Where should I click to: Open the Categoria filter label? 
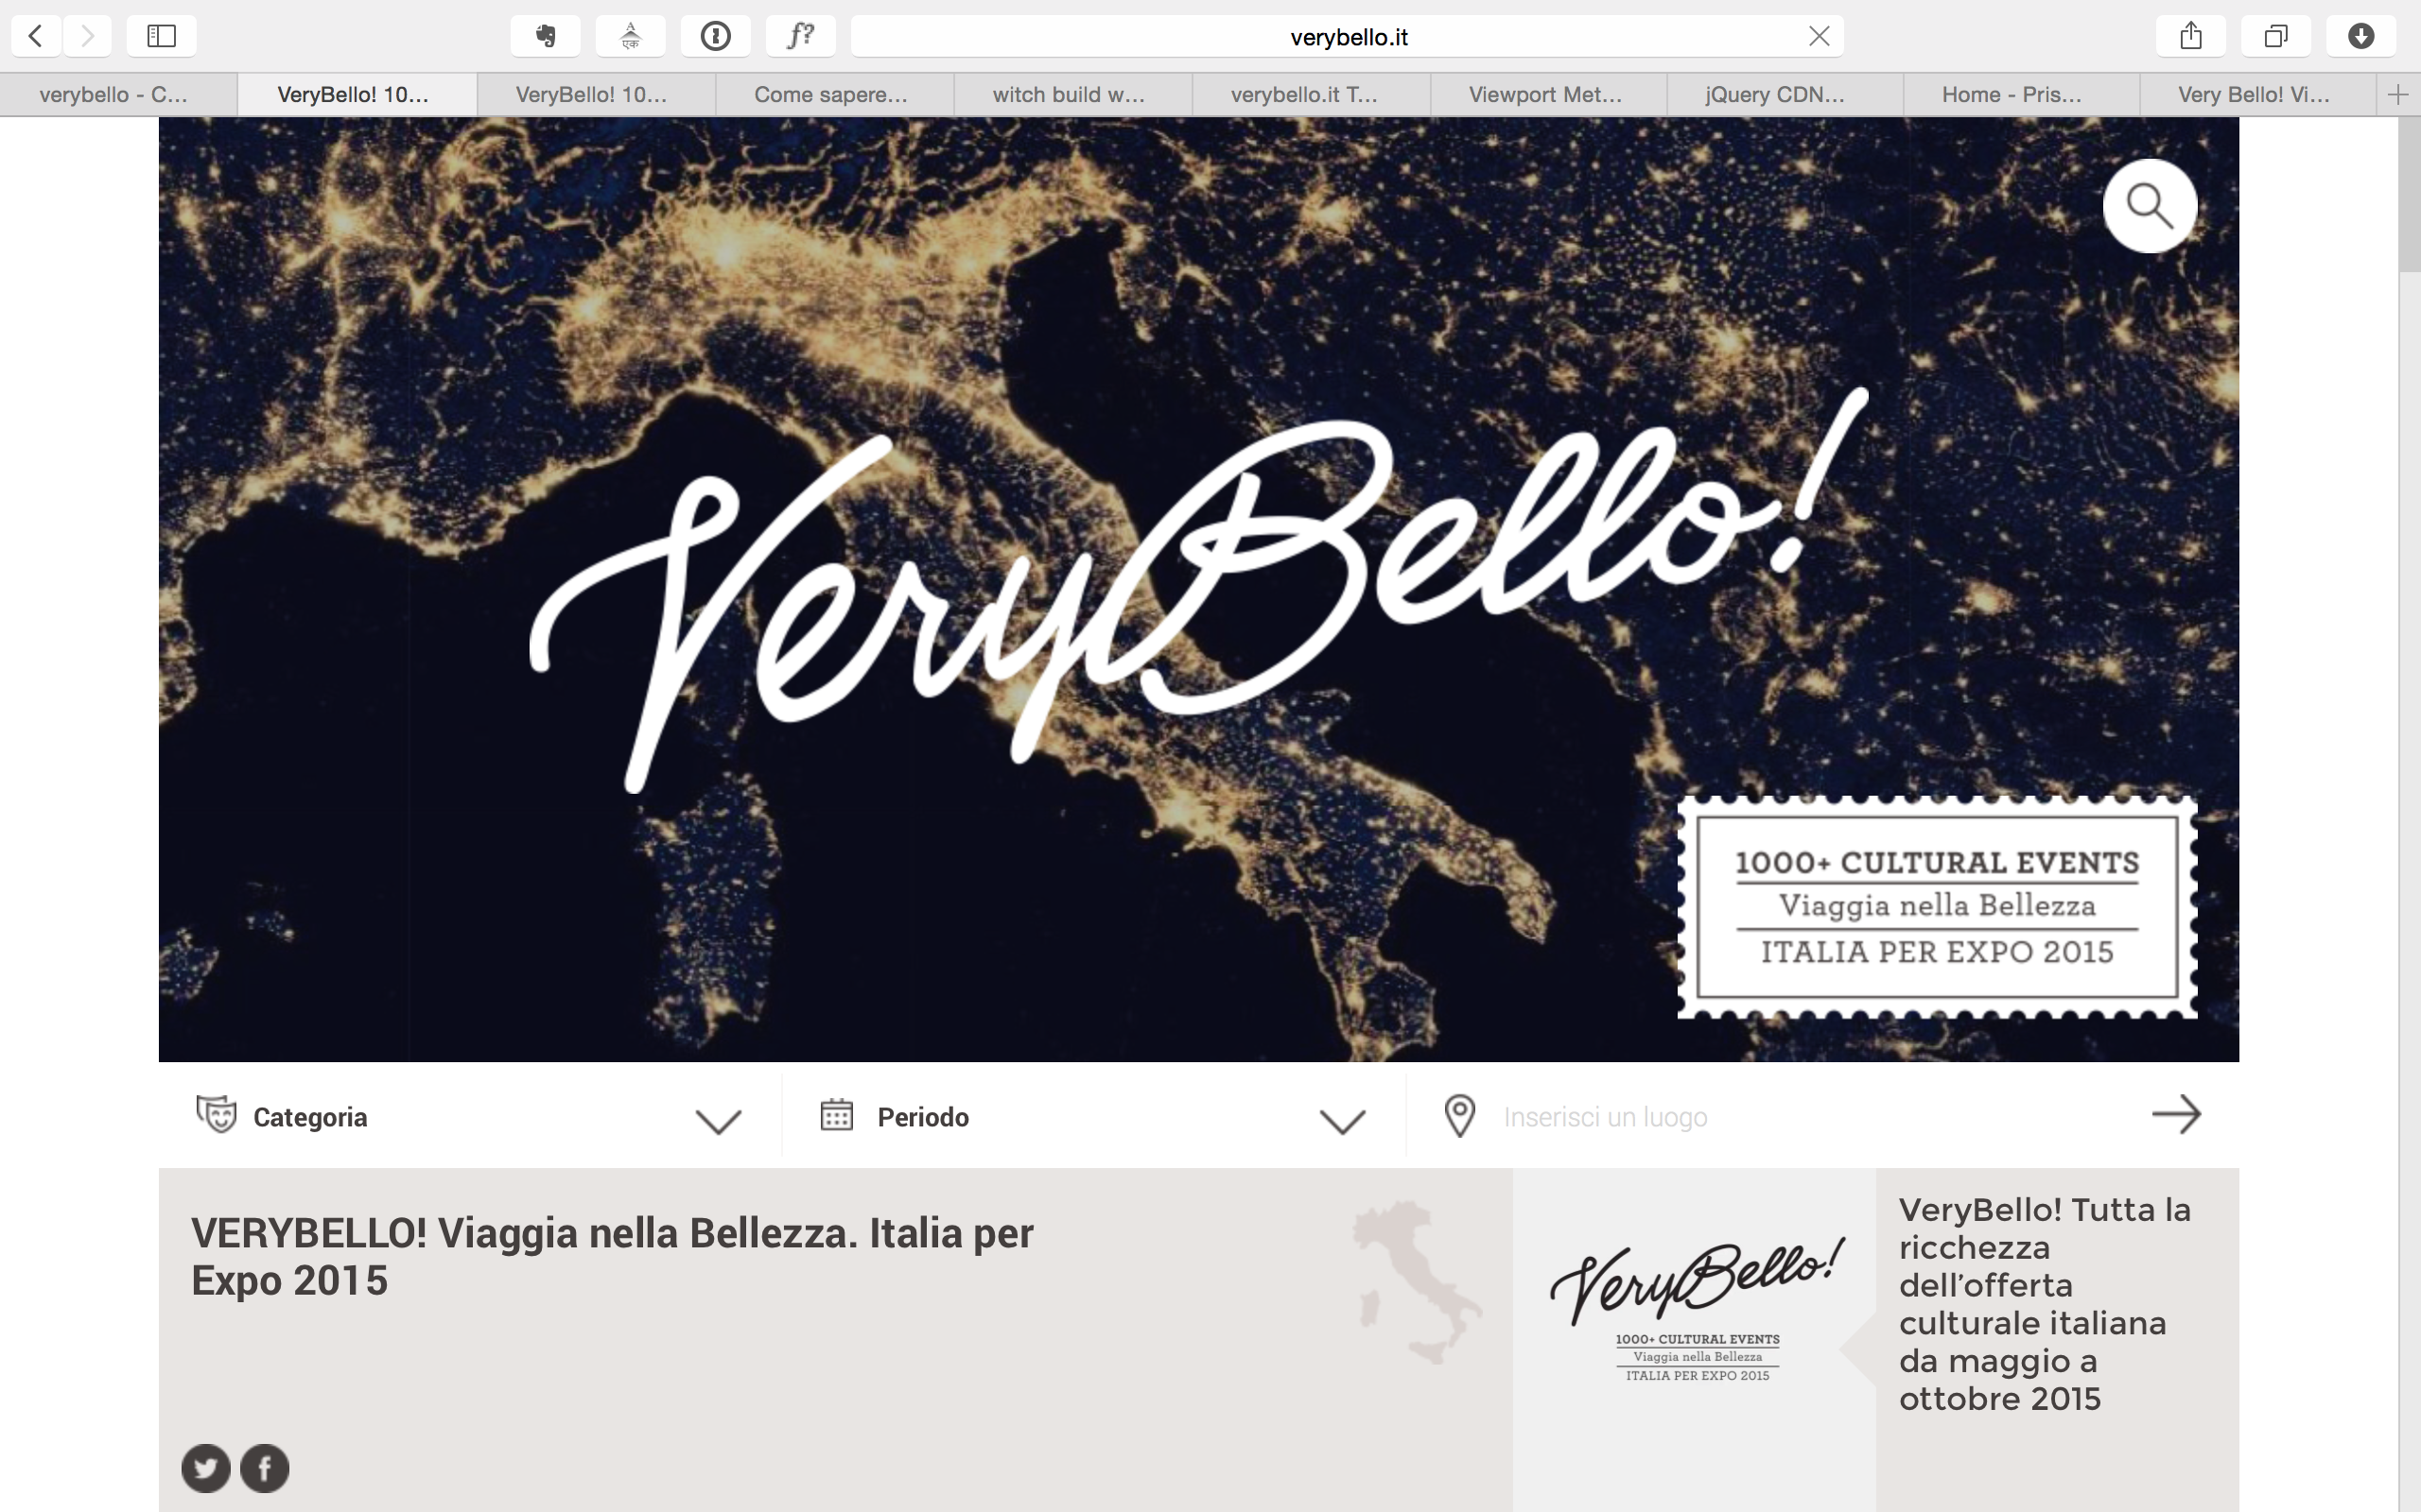coord(310,1117)
